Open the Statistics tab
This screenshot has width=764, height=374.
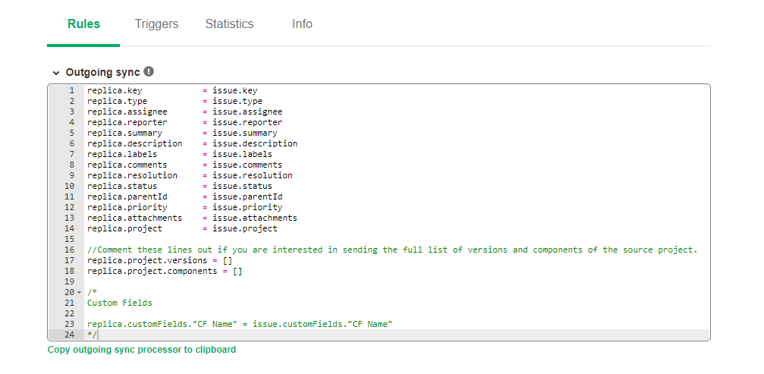tap(229, 24)
